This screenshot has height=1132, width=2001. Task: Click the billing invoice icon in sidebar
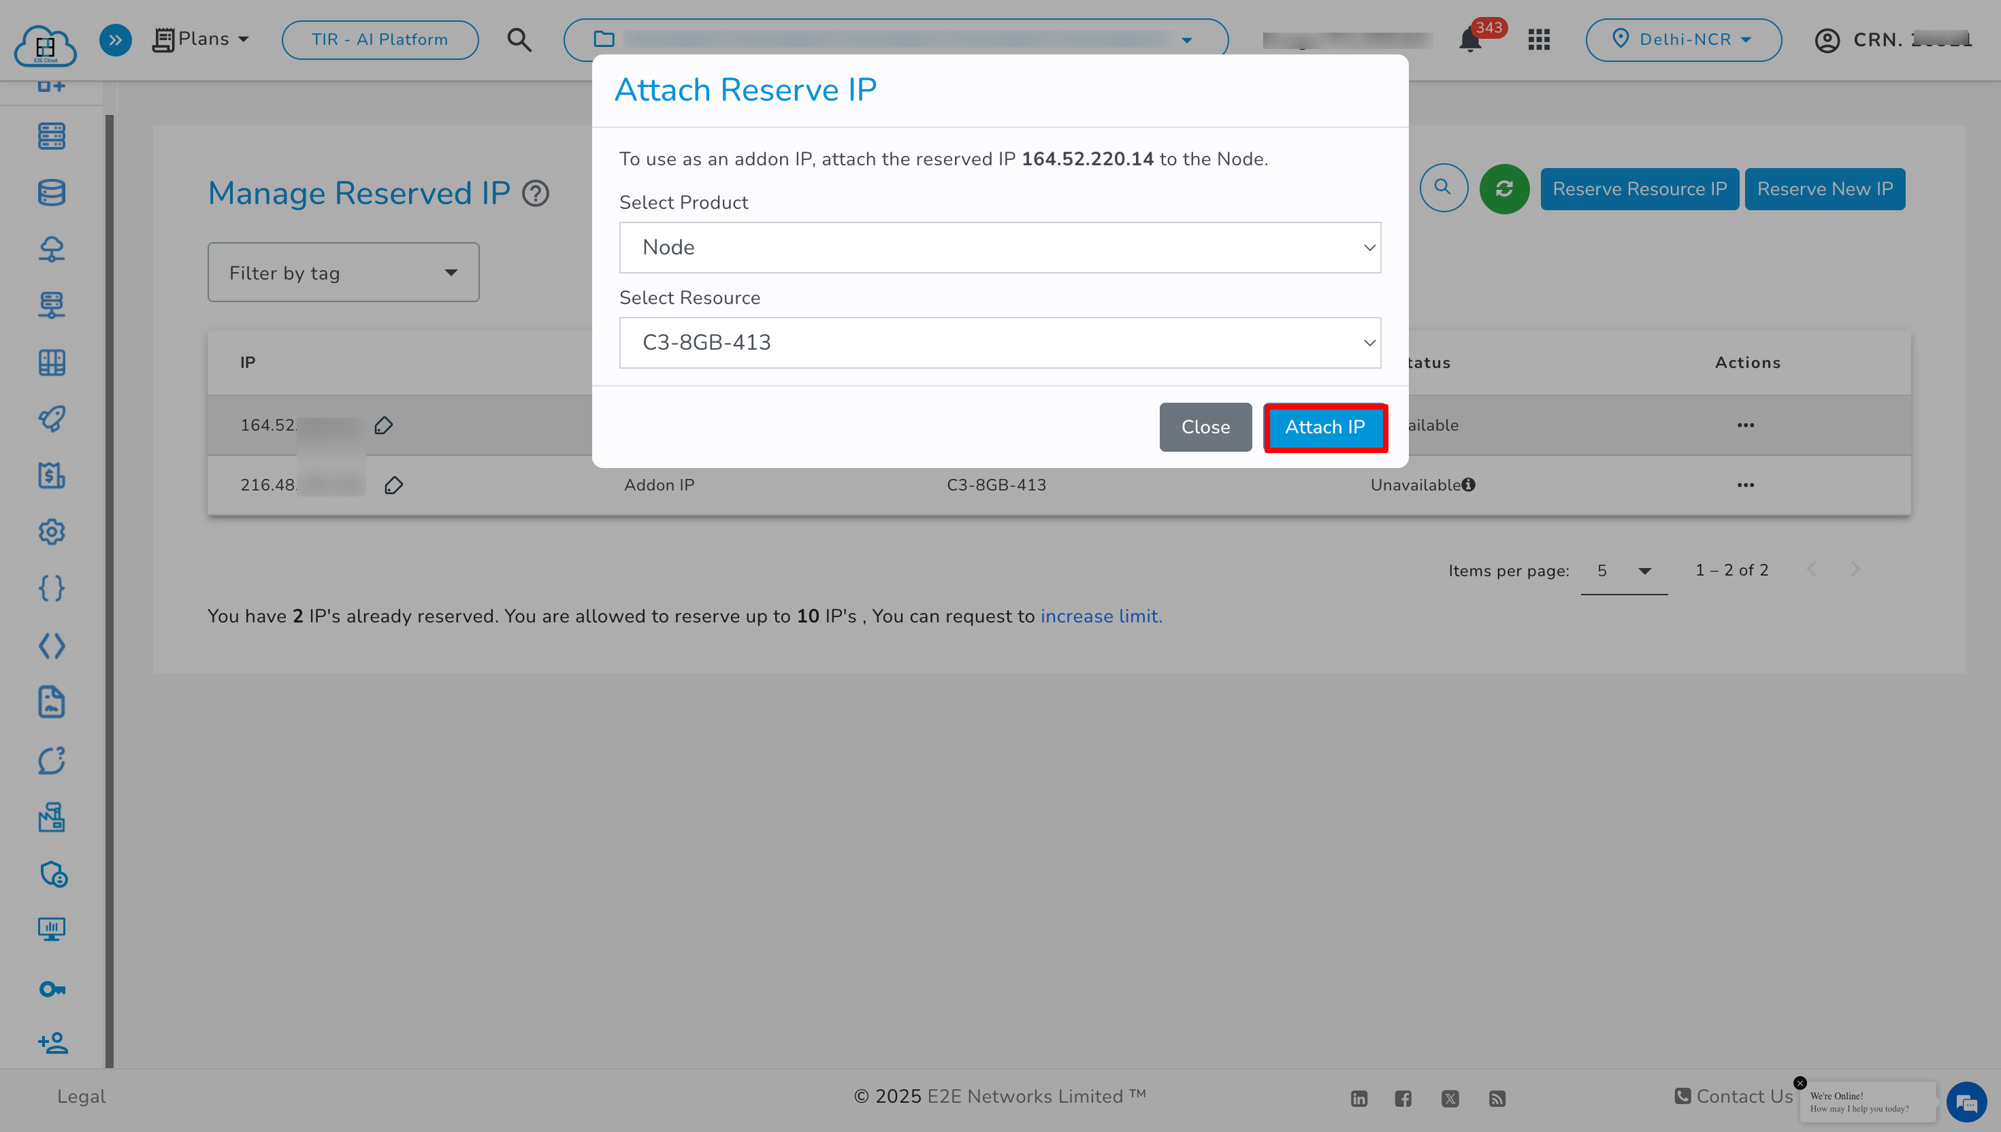[51, 475]
